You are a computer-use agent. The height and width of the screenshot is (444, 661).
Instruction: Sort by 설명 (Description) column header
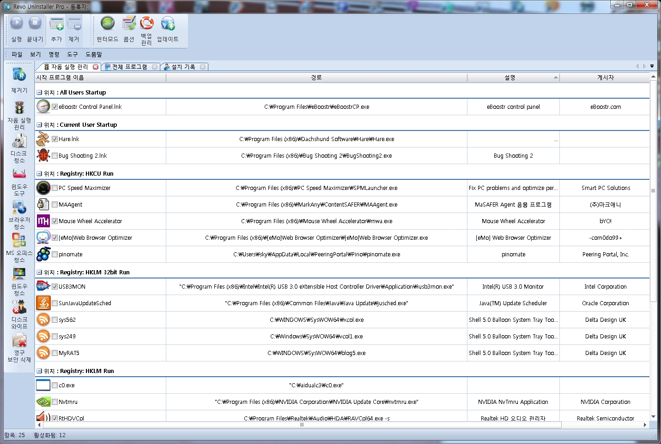[x=513, y=77]
